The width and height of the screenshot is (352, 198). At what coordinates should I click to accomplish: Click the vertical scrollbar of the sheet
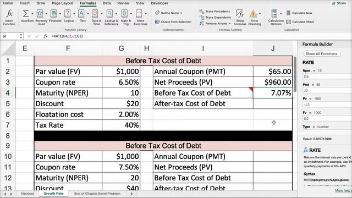(295, 74)
